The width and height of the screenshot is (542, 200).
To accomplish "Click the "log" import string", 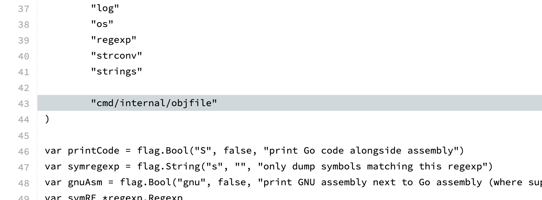I will (105, 9).
